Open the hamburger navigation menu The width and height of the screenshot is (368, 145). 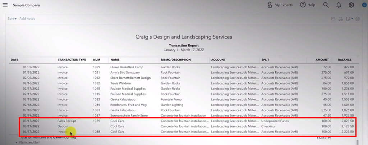click(5, 5)
